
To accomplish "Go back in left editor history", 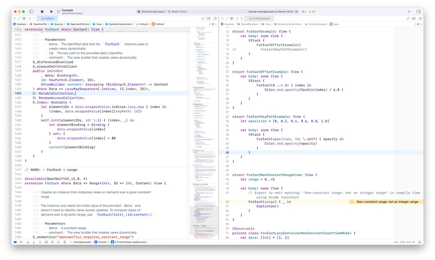I will click(30, 18).
